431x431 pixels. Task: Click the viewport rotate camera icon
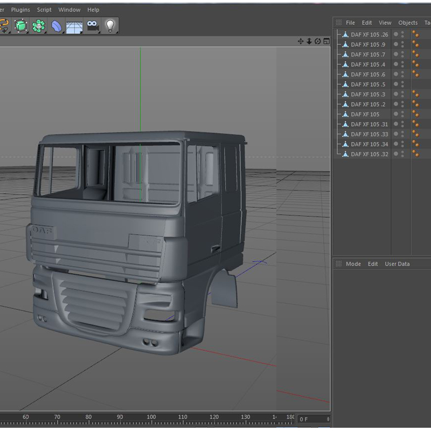click(317, 41)
